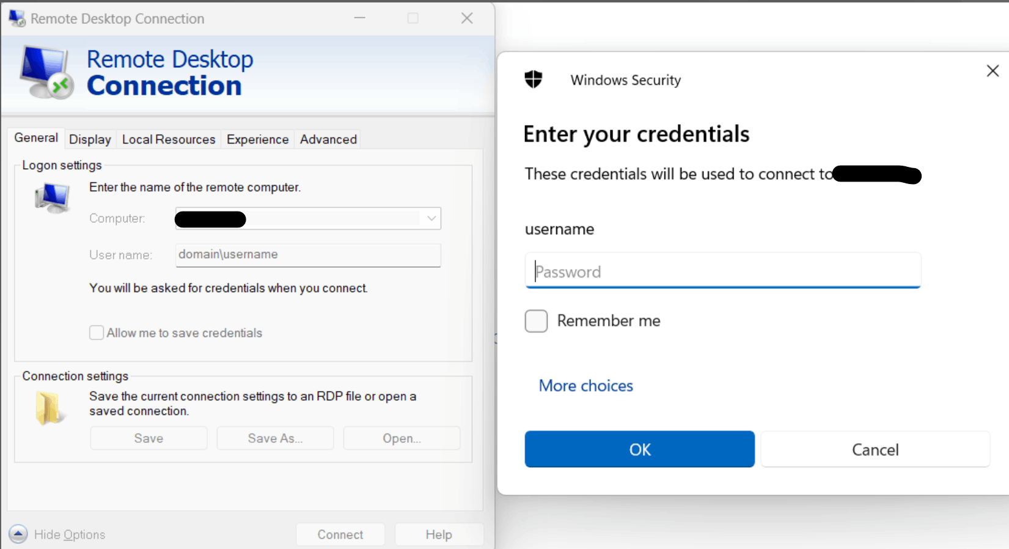Click the 'Windows Security' title text
Viewport: 1009px width, 549px height.
pos(626,80)
